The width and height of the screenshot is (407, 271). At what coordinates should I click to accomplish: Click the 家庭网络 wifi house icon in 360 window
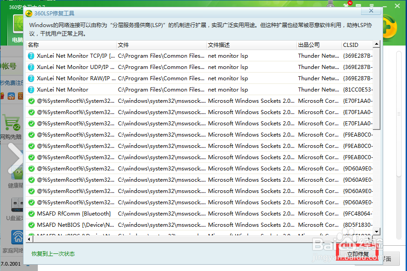pyautogui.click(x=18, y=237)
